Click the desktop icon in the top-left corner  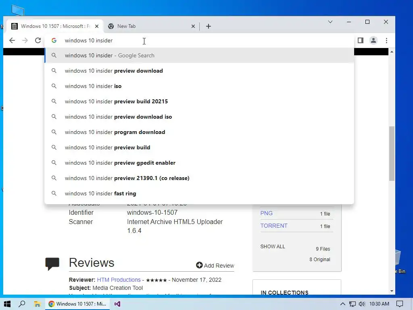coord(18,10)
